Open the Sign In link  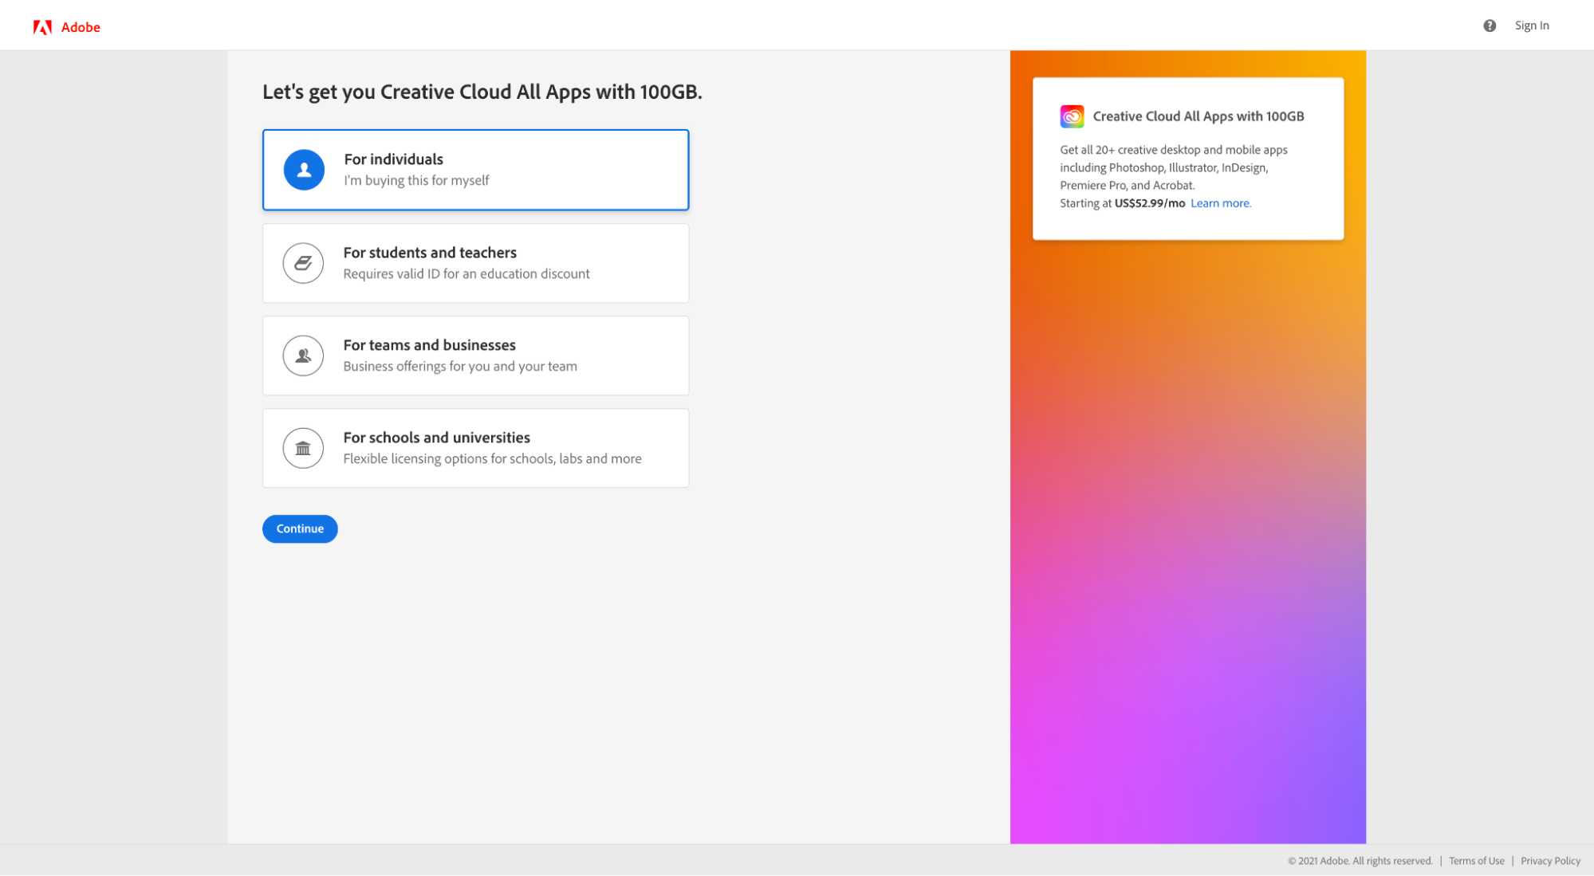(1531, 25)
